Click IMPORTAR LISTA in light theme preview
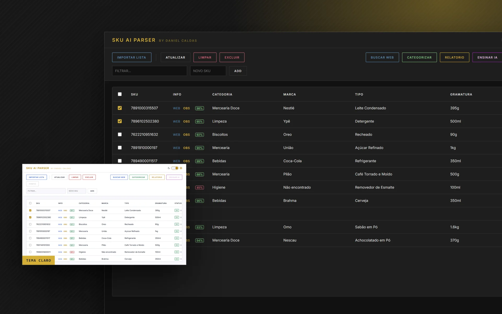Viewport: 502px width, 314px height. point(37,177)
